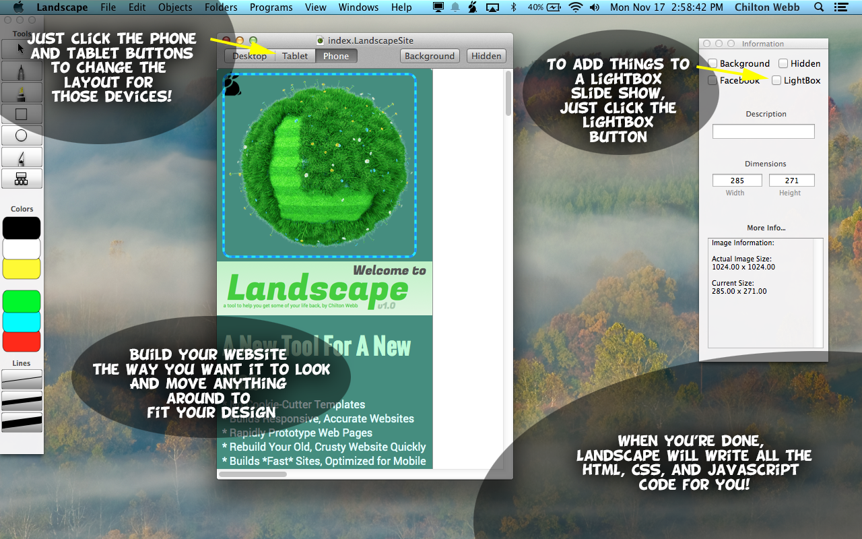Click the Background button in document toolbar
Image resolution: width=862 pixels, height=539 pixels.
(430, 56)
